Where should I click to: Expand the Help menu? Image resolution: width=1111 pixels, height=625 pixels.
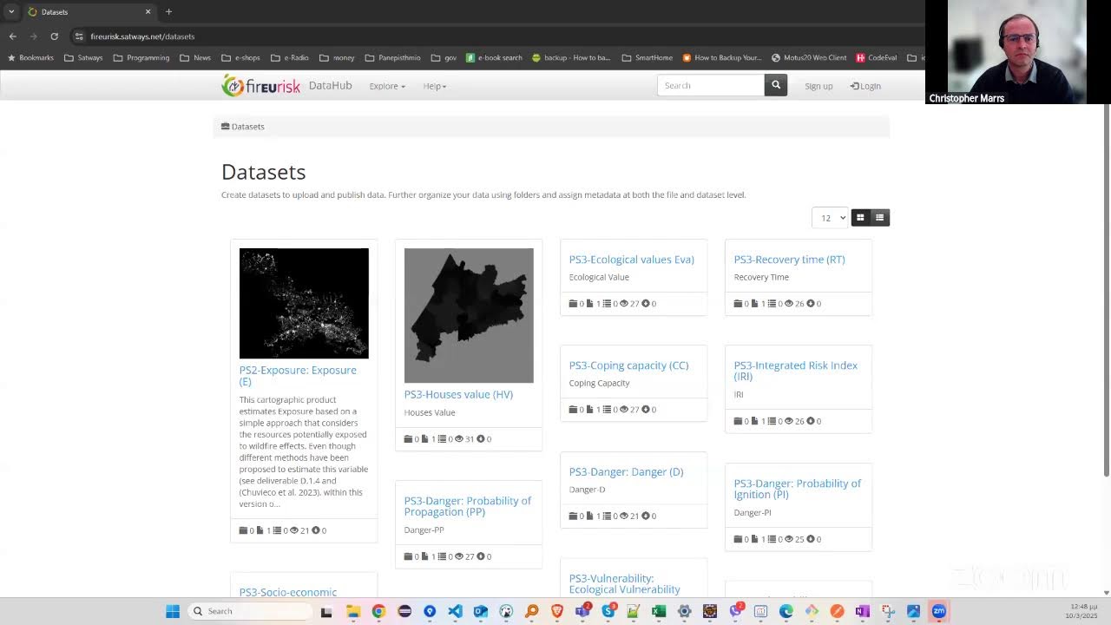coord(435,86)
